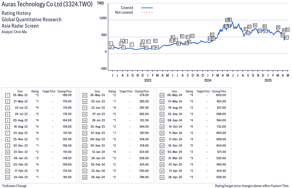Select chart marker 5 on the price line
The width and height of the screenshot is (292, 188).
[123, 47]
